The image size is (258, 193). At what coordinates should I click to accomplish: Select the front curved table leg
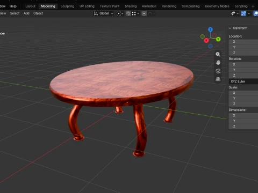point(140,130)
